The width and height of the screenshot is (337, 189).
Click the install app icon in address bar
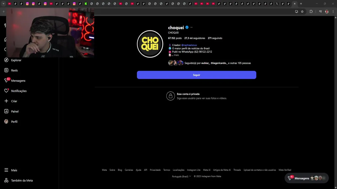coord(296,12)
